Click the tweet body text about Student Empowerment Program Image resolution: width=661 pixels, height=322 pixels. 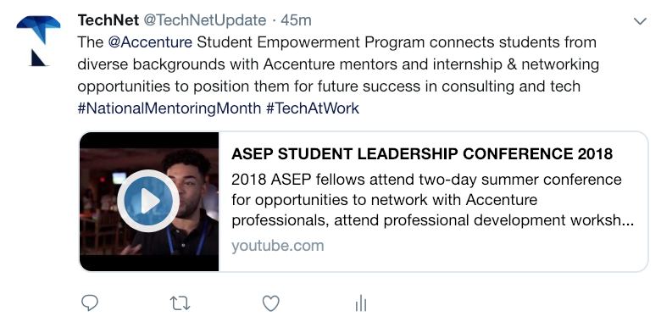[338, 64]
